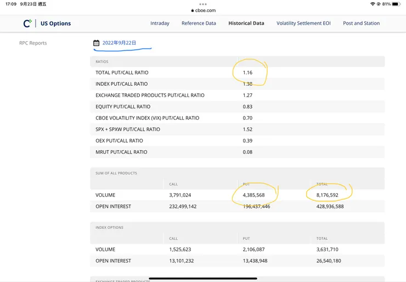Click the put volume value 4,385,568
This screenshot has width=406, height=282.
(x=253, y=195)
